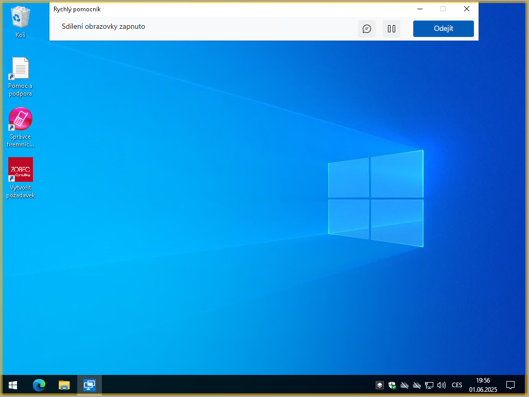Click the left OneDrive cloud tray icon
Screen dimensions: 529x397
[404, 385]
